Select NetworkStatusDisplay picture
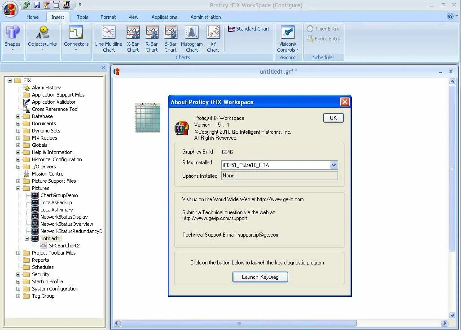Viewport: 461px width, 330px height. [x=64, y=217]
